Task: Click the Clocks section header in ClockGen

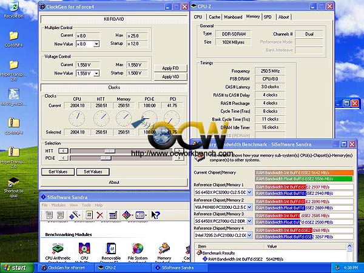Action: pos(114,87)
